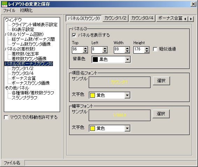198x167 pixels.
Task: Click 選択 button for 確率フォント
Action: [161, 114]
